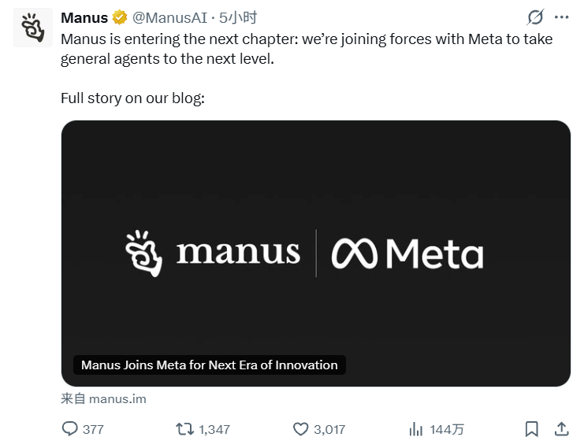Screen dimensions: 584x448
Task: Like the post with the heart icon
Action: (300, 429)
